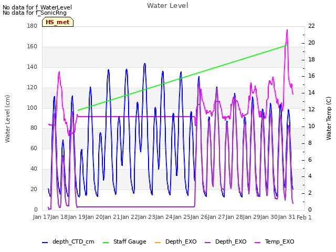Click the HS_met annotation label
Image resolution: width=336 pixels, height=252 pixels.
58,22
